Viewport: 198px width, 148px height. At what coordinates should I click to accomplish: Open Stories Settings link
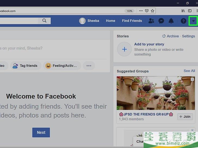coord(188,36)
